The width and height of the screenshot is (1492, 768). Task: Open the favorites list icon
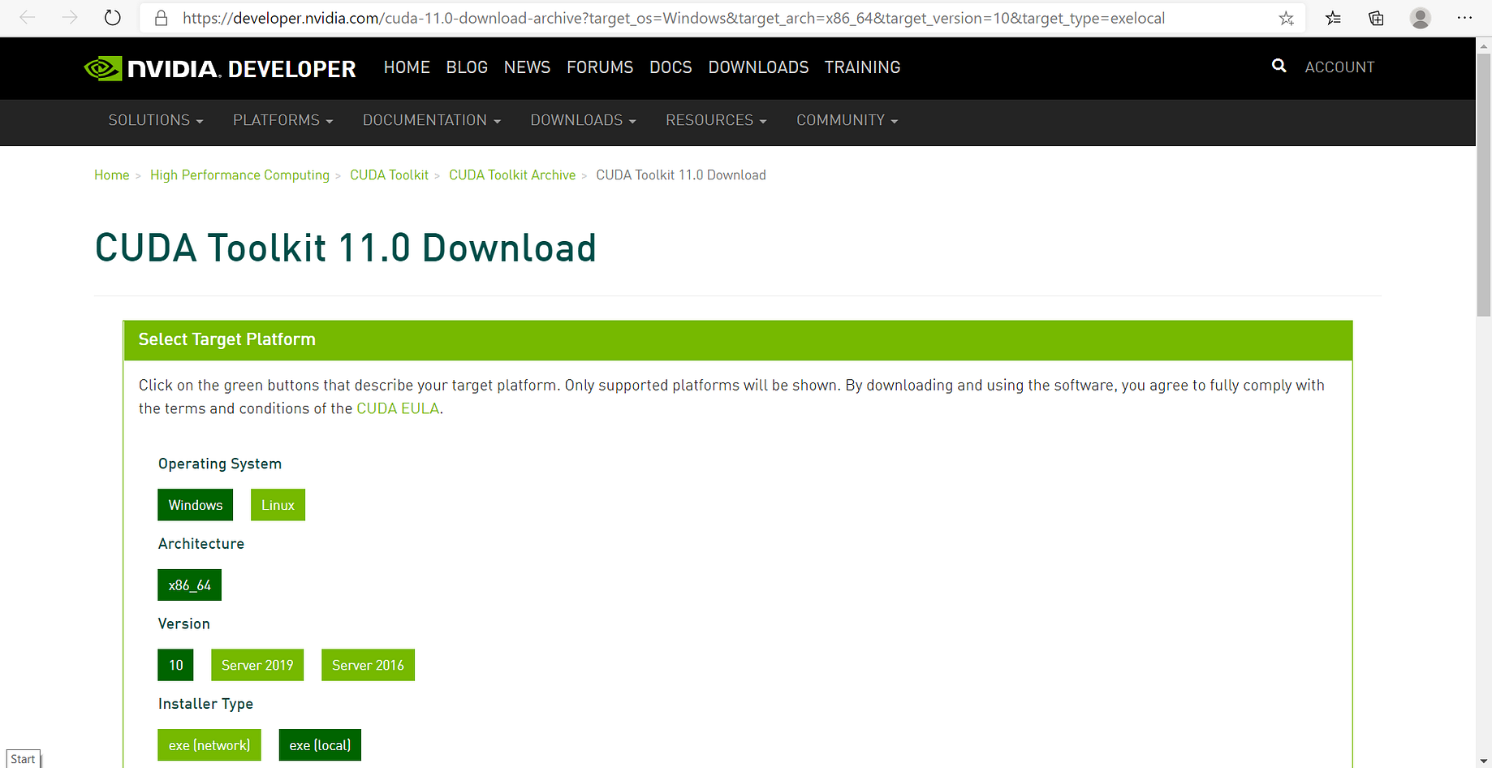coord(1333,18)
